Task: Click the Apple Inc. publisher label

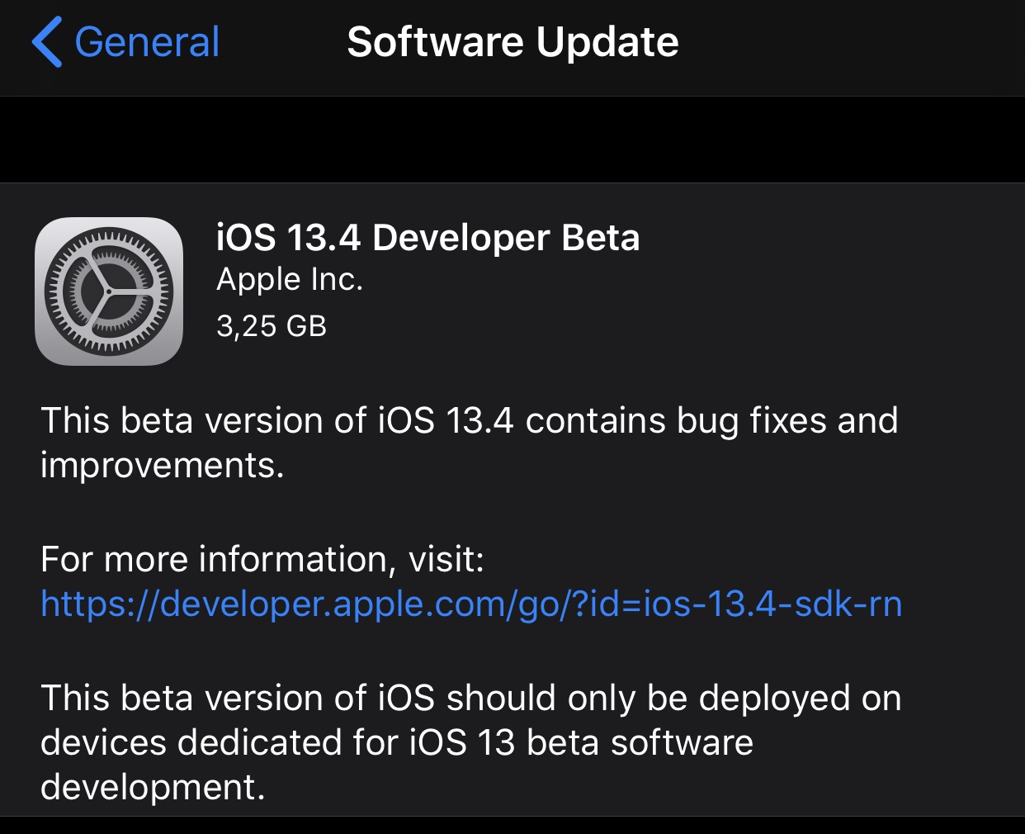Action: tap(290, 280)
